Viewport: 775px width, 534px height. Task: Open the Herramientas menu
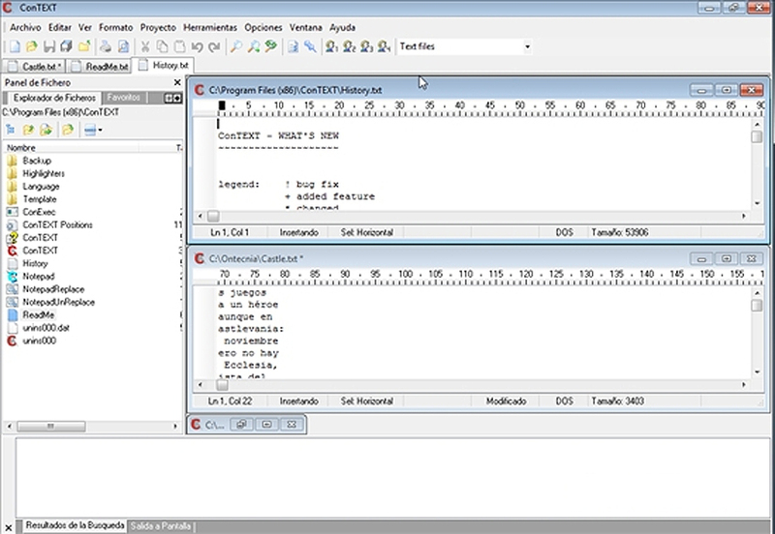[210, 28]
